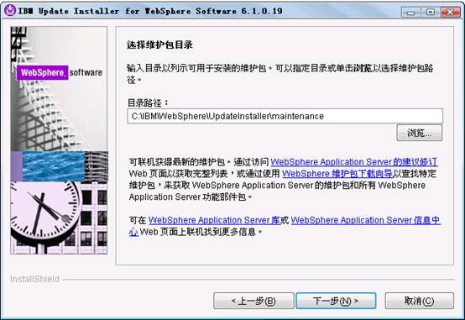Image resolution: width=465 pixels, height=320 pixels.
Task: Cancel installation with the 取消(C) button
Action: coord(420,301)
